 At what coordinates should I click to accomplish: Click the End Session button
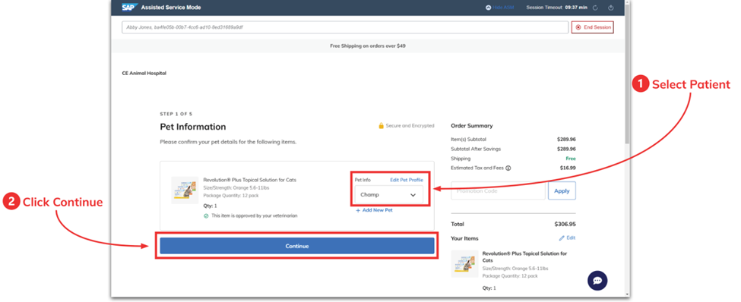(x=593, y=27)
